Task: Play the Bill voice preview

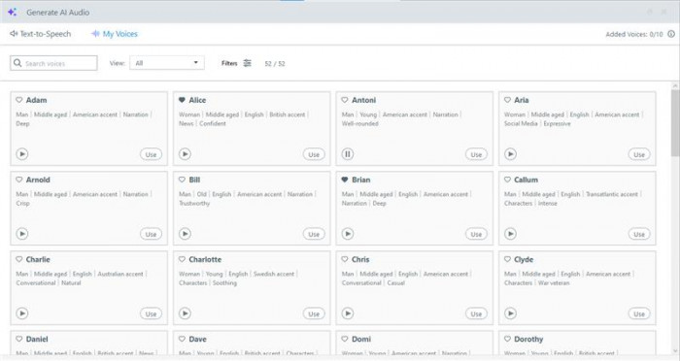Action: 185,234
